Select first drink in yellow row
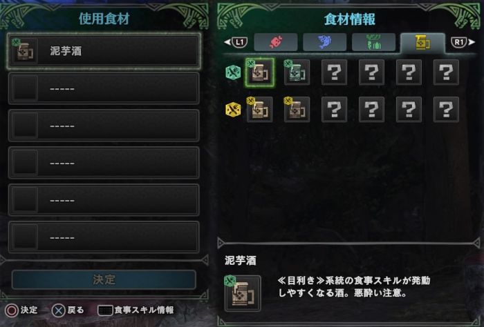Image resolution: width=484 pixels, height=327 pixels. [259, 110]
